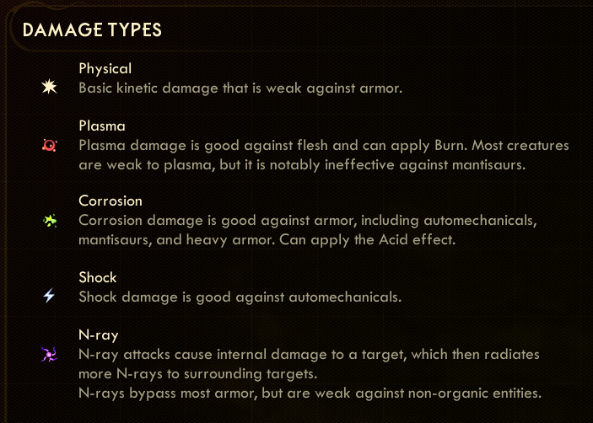The width and height of the screenshot is (593, 423).
Task: Select the purple N-ray damage icon
Action: coord(50,356)
